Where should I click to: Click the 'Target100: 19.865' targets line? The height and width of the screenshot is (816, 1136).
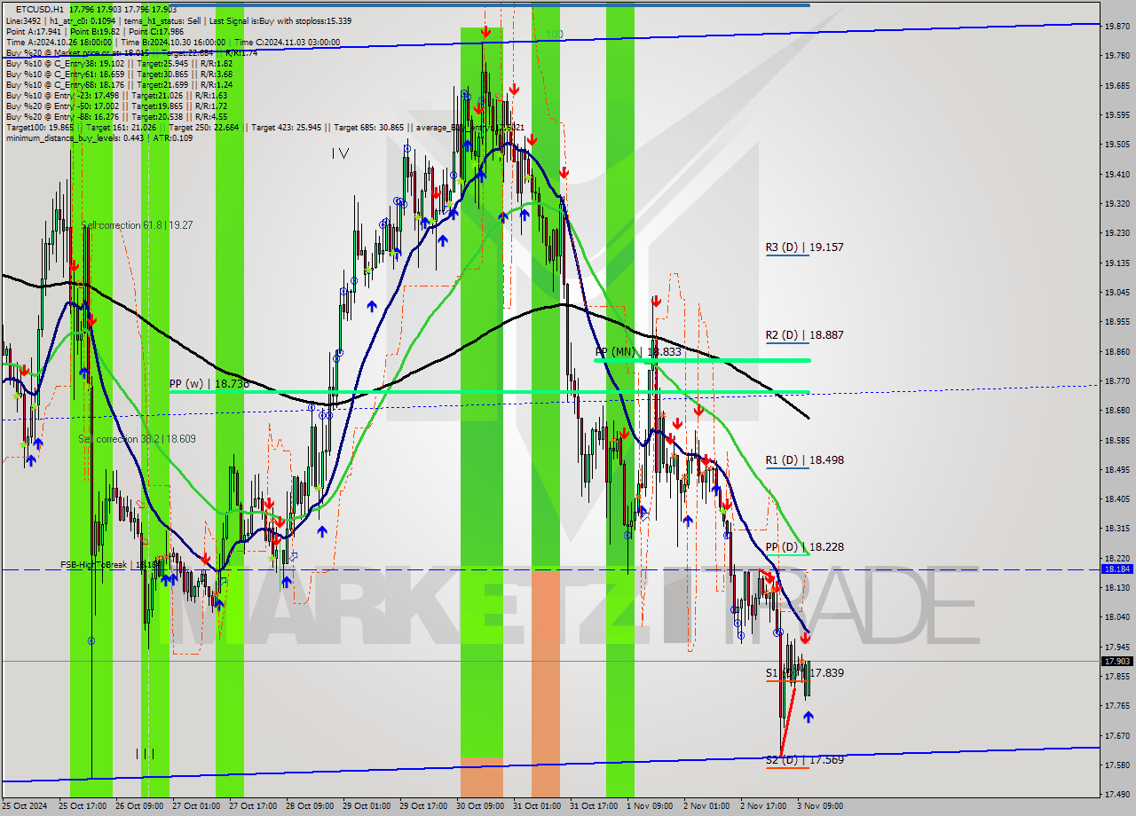[x=264, y=127]
